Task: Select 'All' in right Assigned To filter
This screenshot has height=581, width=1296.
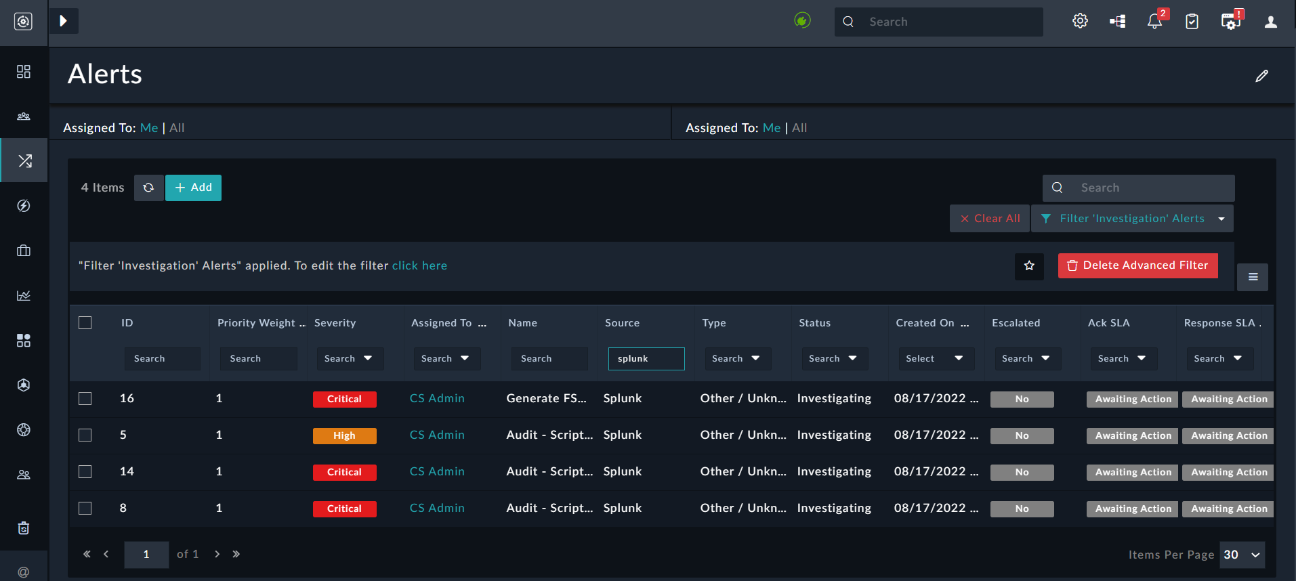Action: tap(799, 128)
